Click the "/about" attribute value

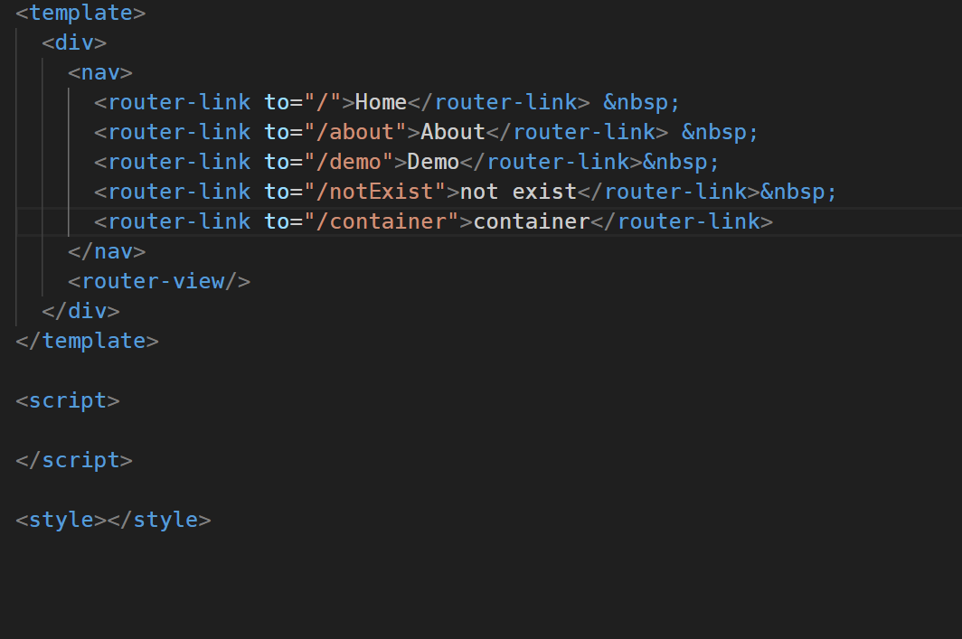coord(355,133)
